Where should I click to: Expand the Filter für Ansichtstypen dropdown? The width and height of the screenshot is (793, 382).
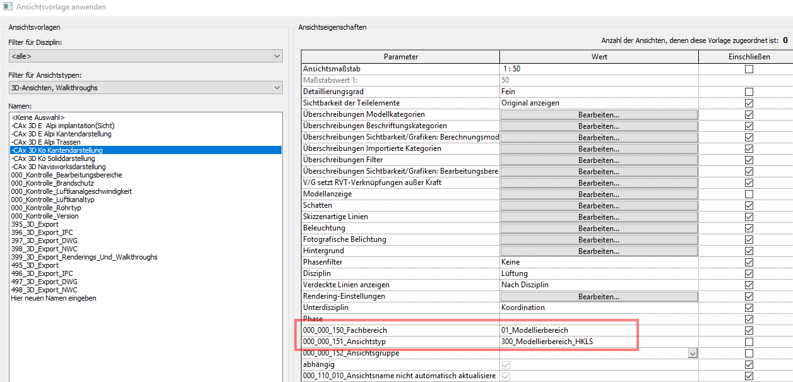145,88
